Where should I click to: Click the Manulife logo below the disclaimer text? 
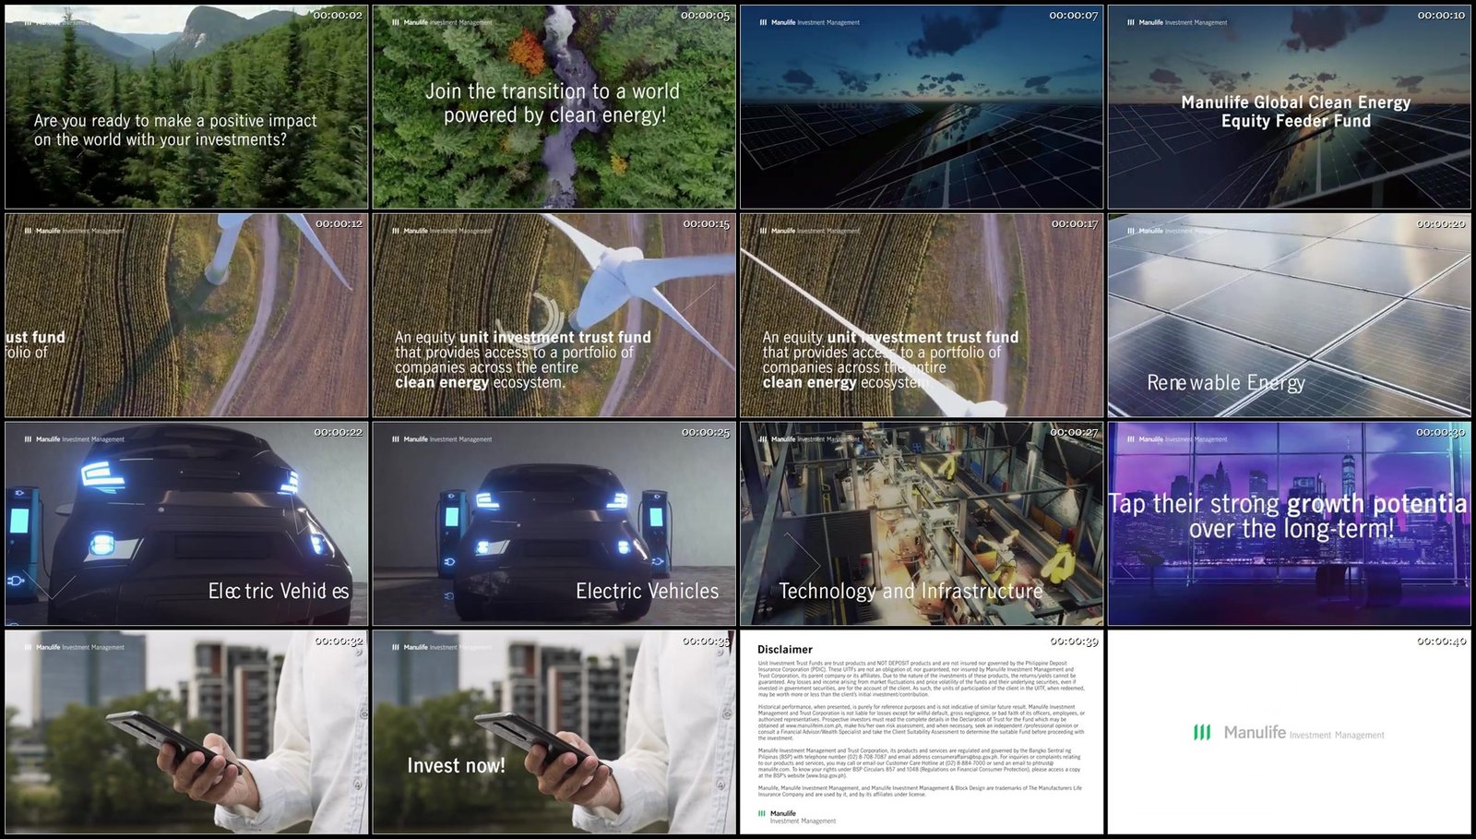coord(797,817)
